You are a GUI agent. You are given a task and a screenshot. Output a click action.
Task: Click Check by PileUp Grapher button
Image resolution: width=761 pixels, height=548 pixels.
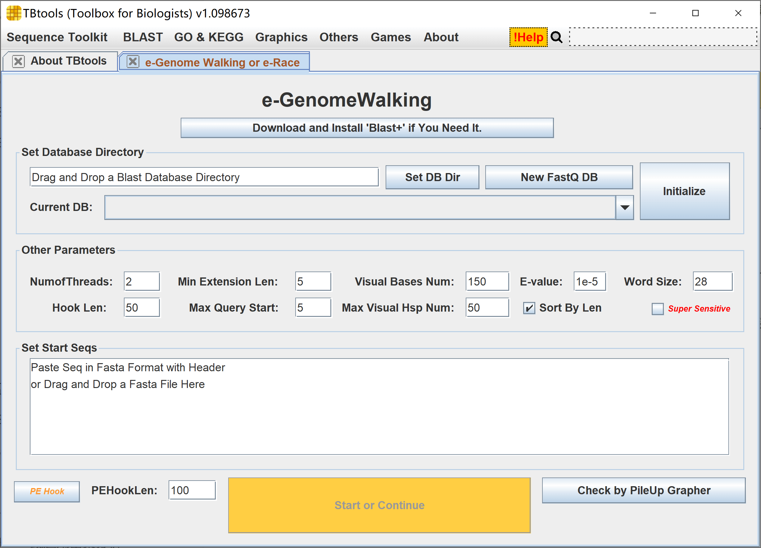(x=644, y=490)
